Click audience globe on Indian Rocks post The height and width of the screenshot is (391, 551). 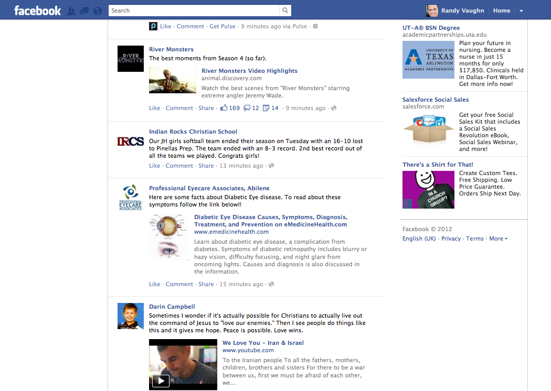pyautogui.click(x=271, y=166)
